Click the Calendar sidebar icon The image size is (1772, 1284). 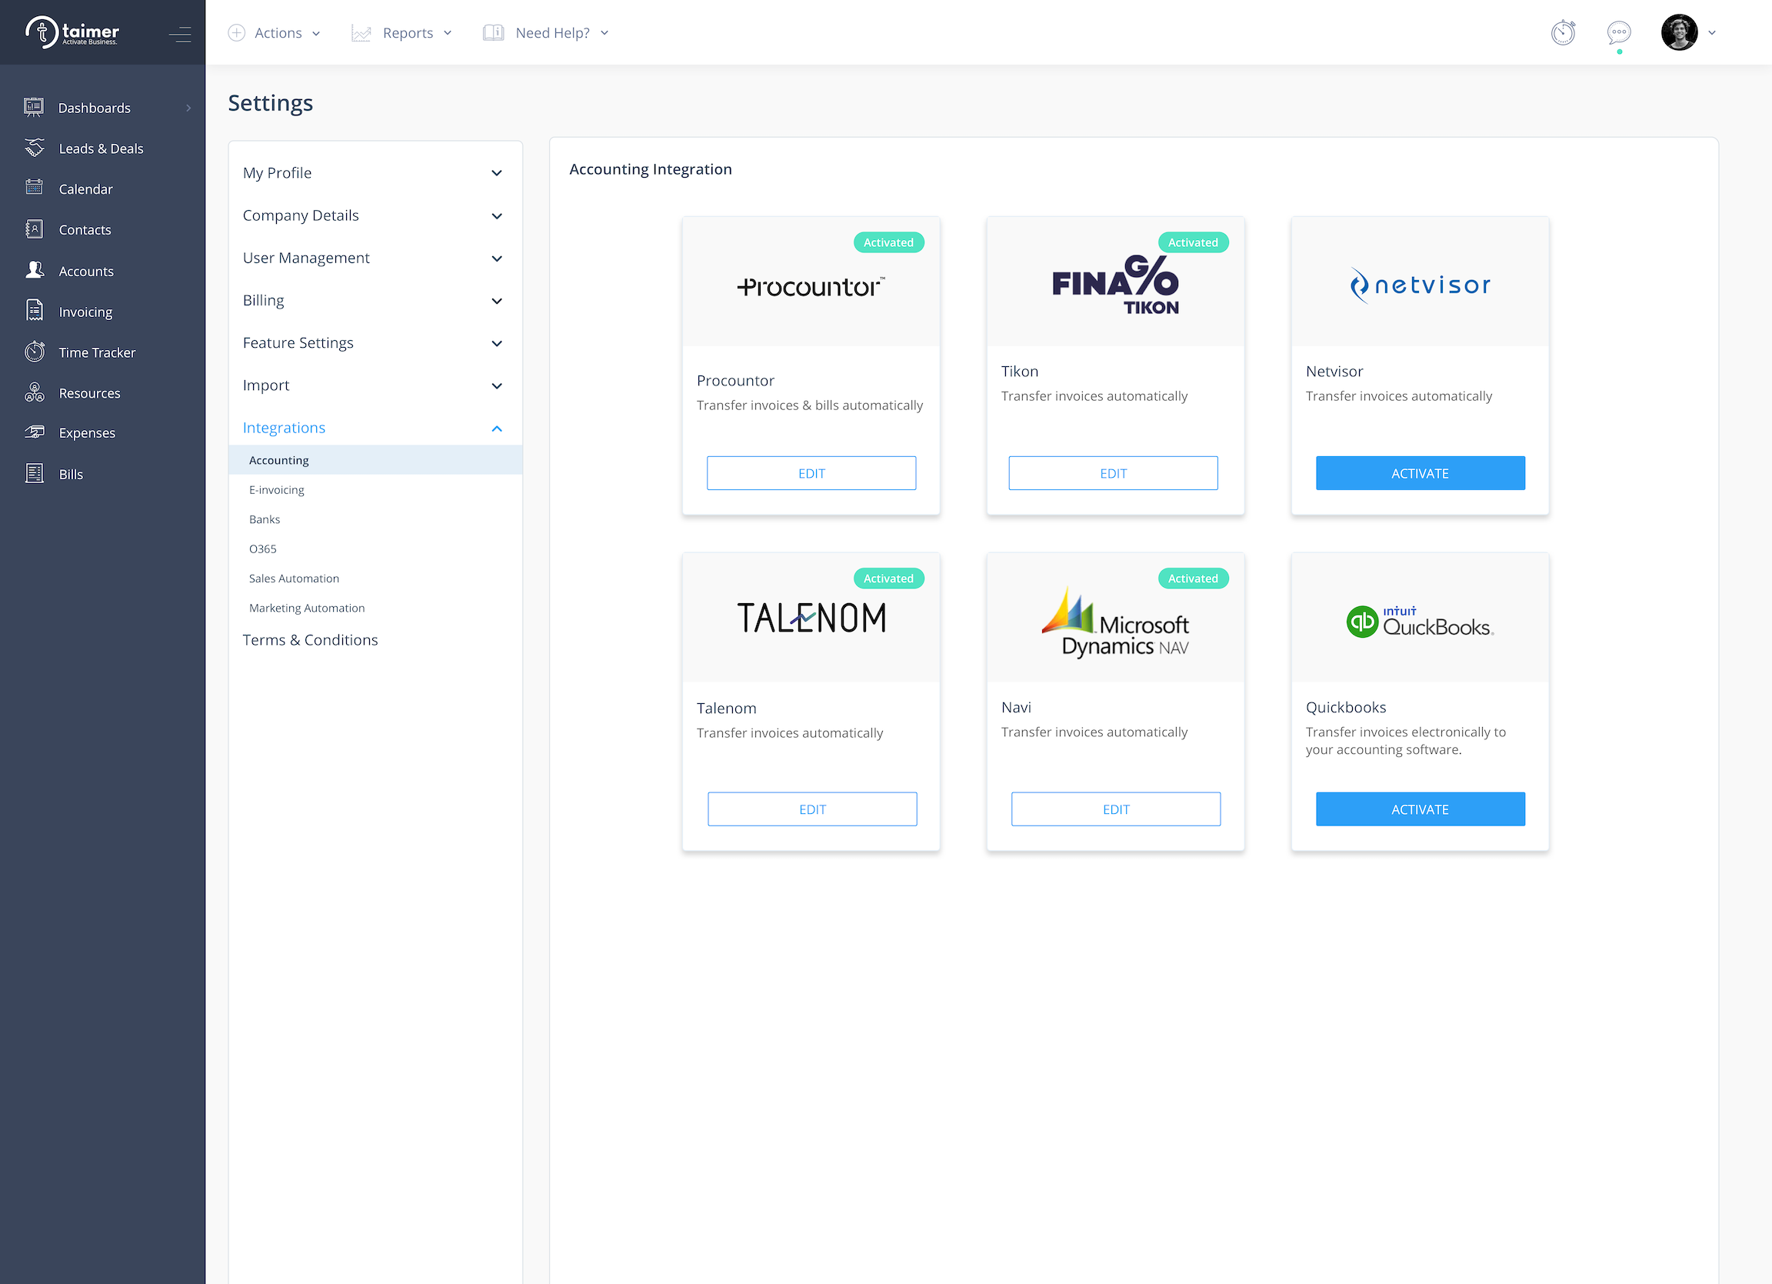click(x=34, y=188)
